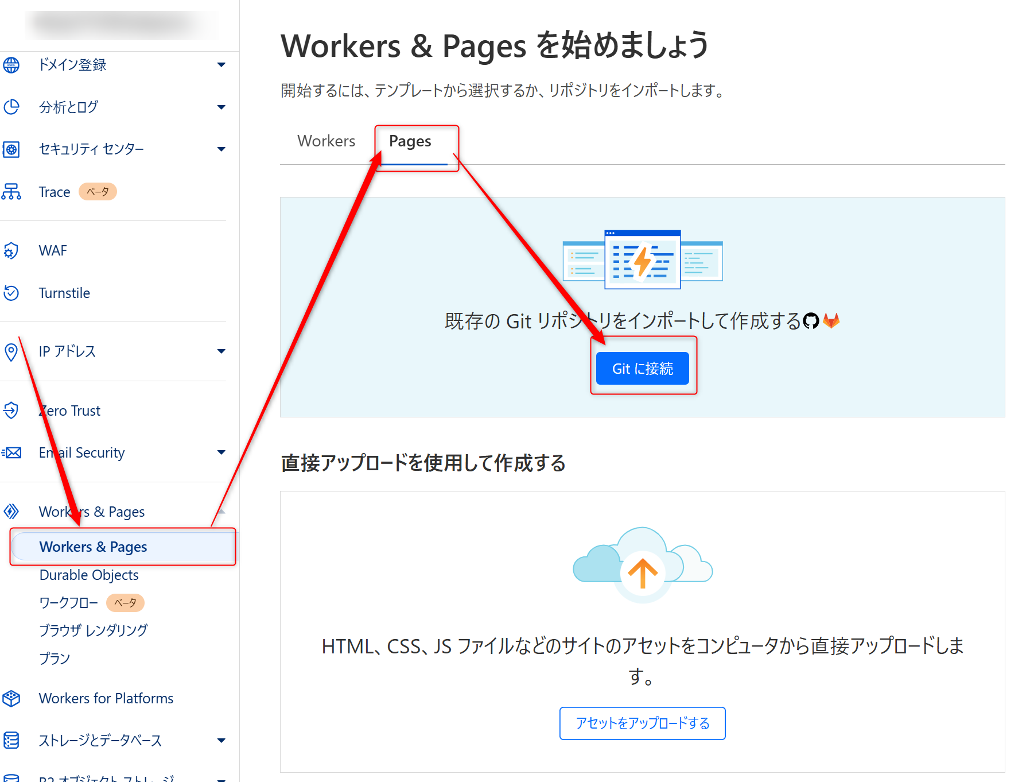This screenshot has height=782, width=1030.
Task: Click the globe icon beside ドメイン登録
Action: click(11, 65)
